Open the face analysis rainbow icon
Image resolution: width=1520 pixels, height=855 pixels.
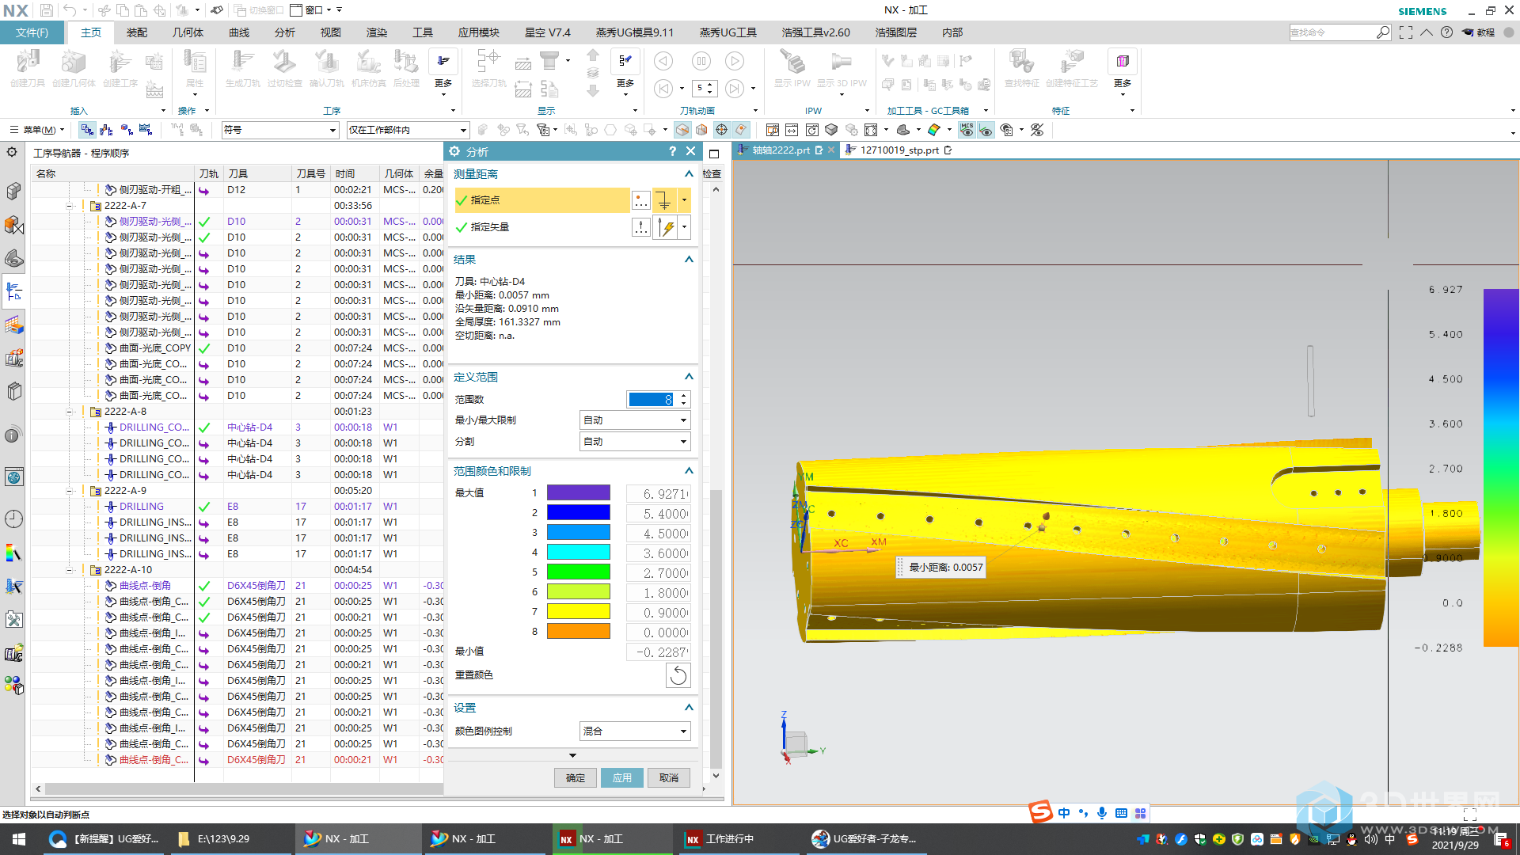[934, 130]
